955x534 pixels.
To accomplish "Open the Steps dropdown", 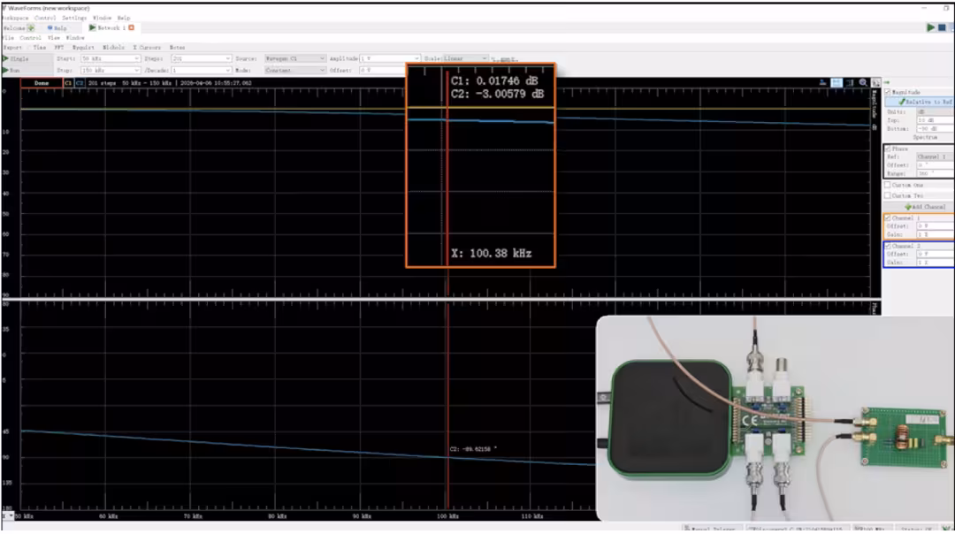I will point(201,58).
